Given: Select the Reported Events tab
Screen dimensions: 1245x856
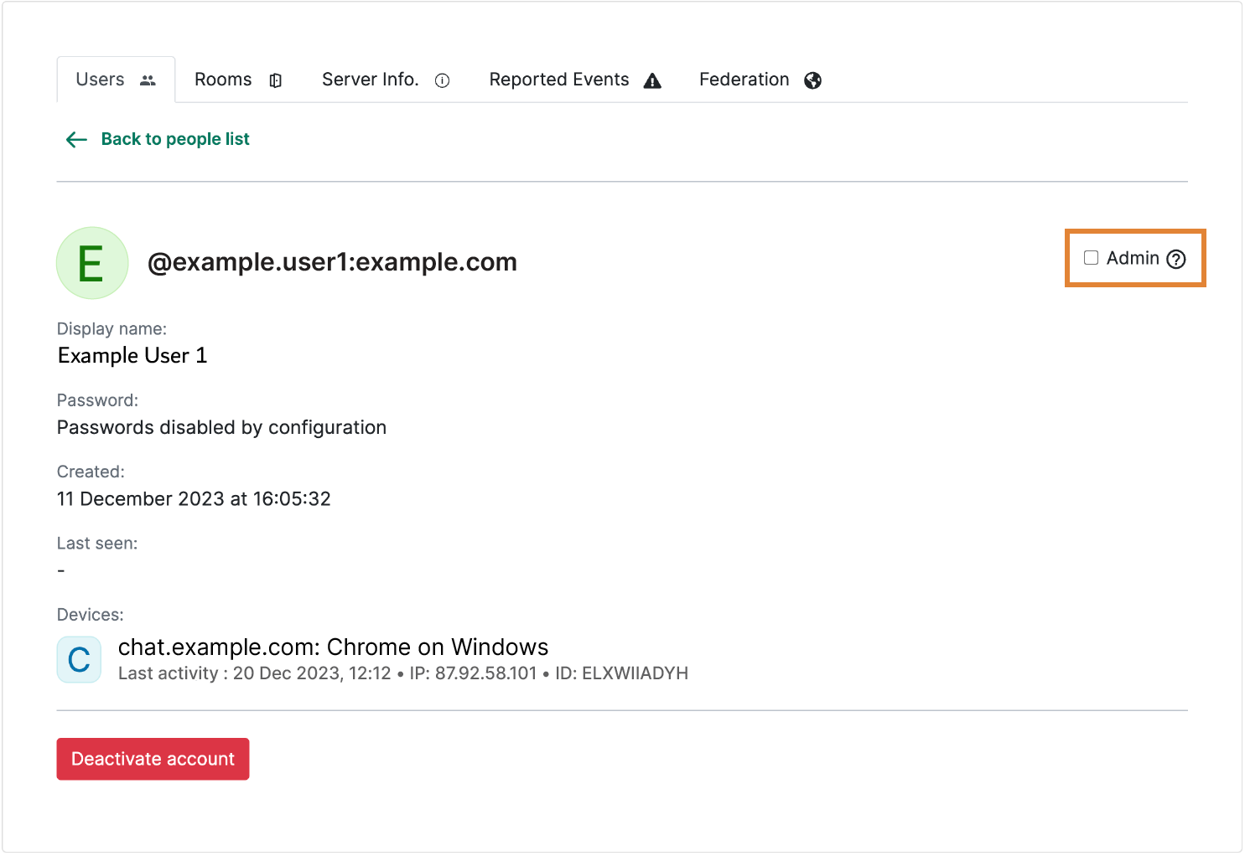Looking at the screenshot, I should [x=558, y=80].
